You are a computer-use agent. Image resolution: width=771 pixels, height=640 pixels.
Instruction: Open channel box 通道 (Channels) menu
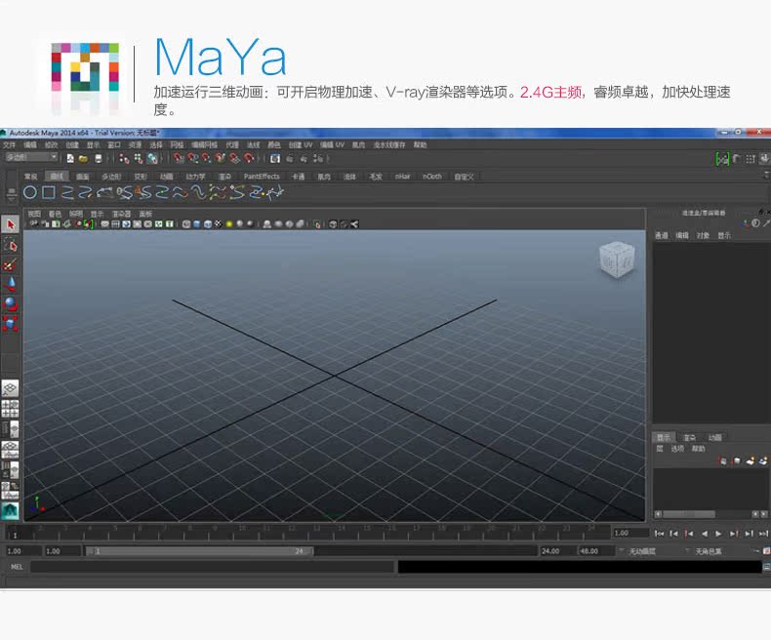click(662, 235)
